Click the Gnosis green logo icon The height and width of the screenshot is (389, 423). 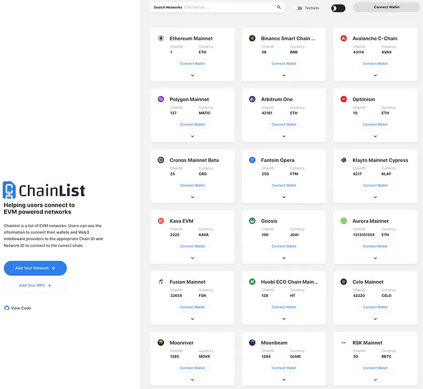coord(252,221)
